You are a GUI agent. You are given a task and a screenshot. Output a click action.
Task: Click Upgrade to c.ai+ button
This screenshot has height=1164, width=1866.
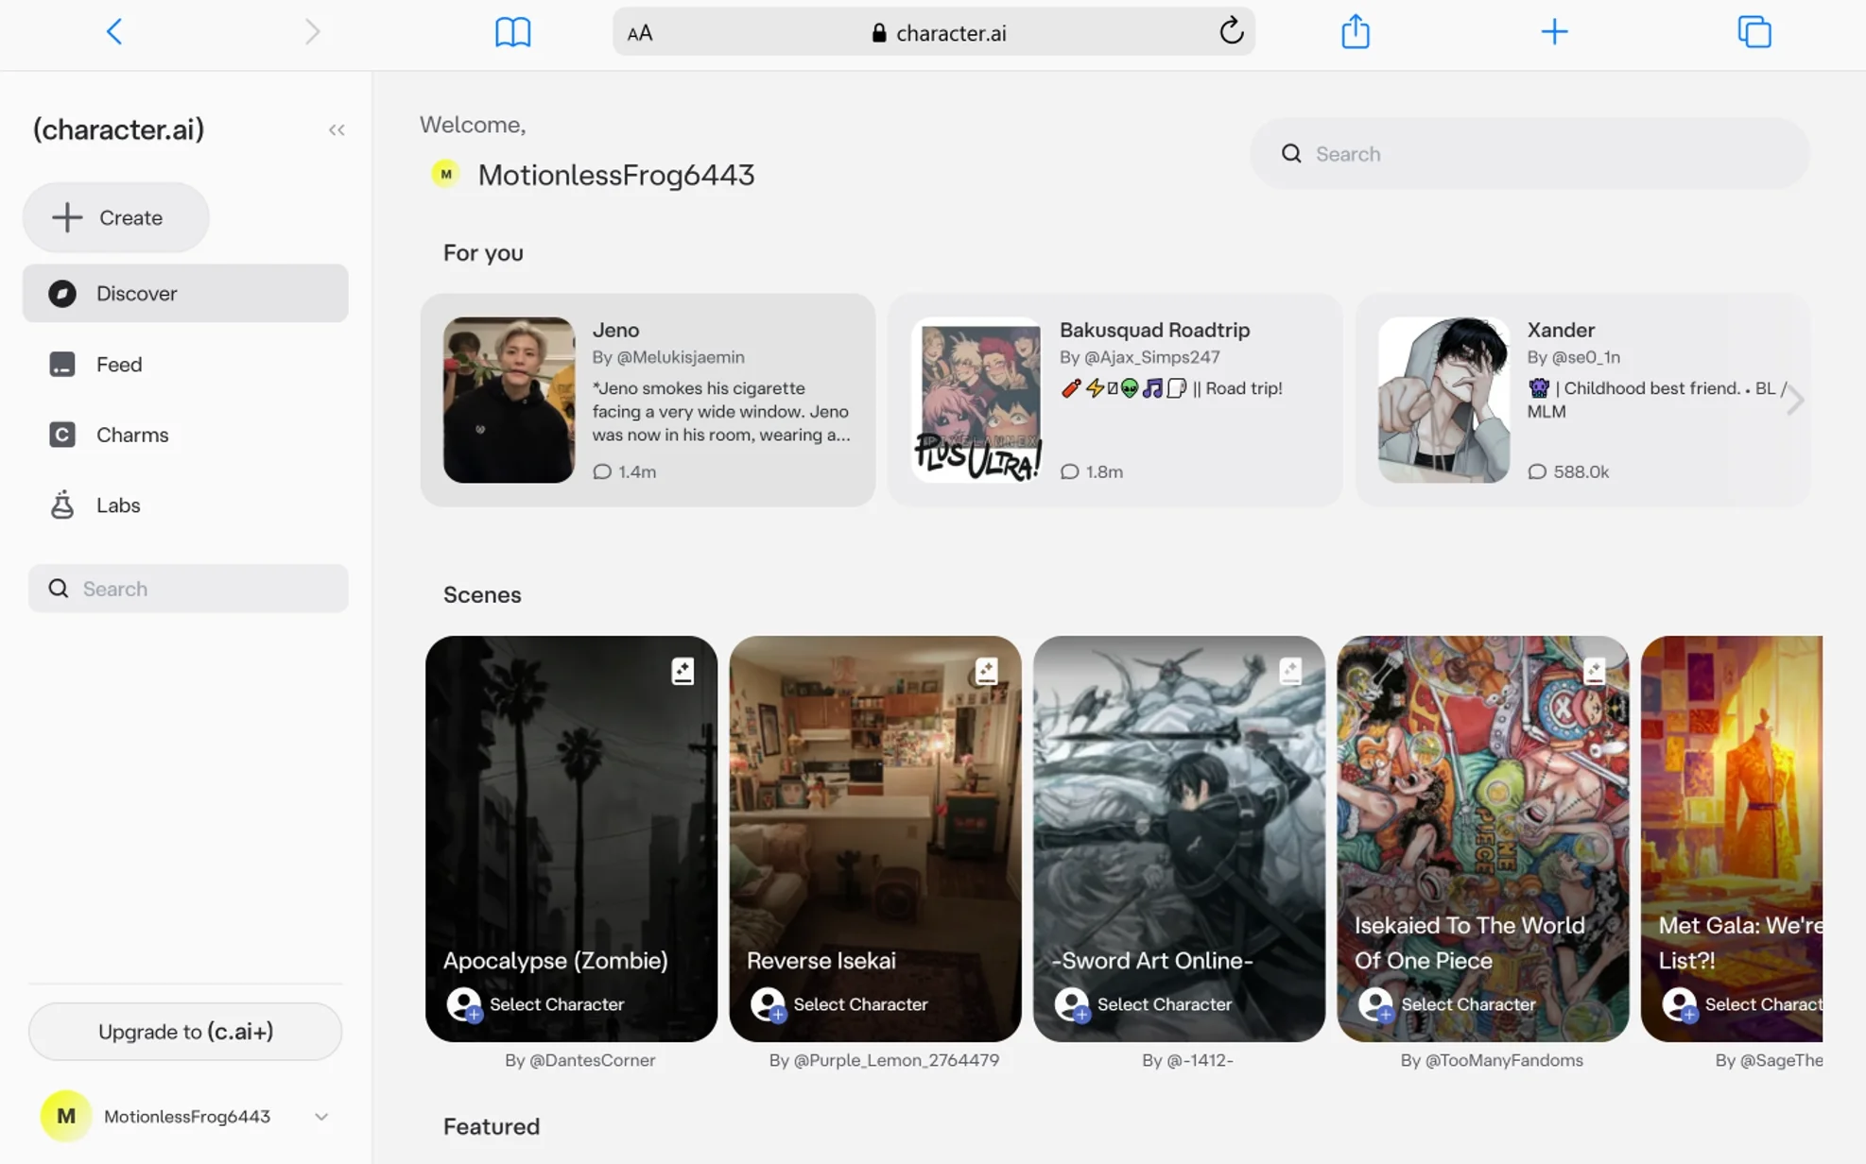185,1032
